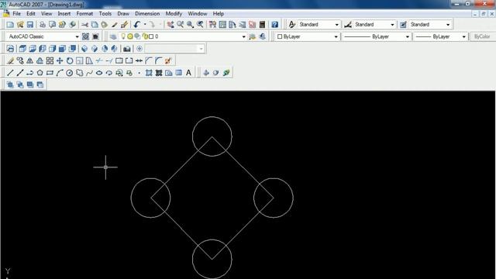Image resolution: width=496 pixels, height=279 pixels.
Task: Click the My Workspace button
Action: pyautogui.click(x=95, y=36)
